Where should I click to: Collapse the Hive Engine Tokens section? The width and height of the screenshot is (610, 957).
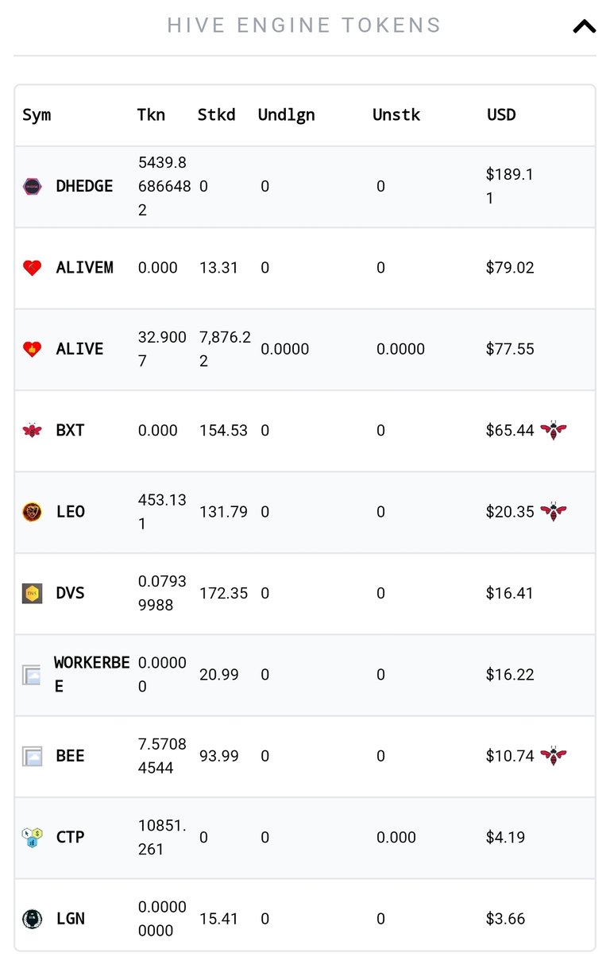584,26
